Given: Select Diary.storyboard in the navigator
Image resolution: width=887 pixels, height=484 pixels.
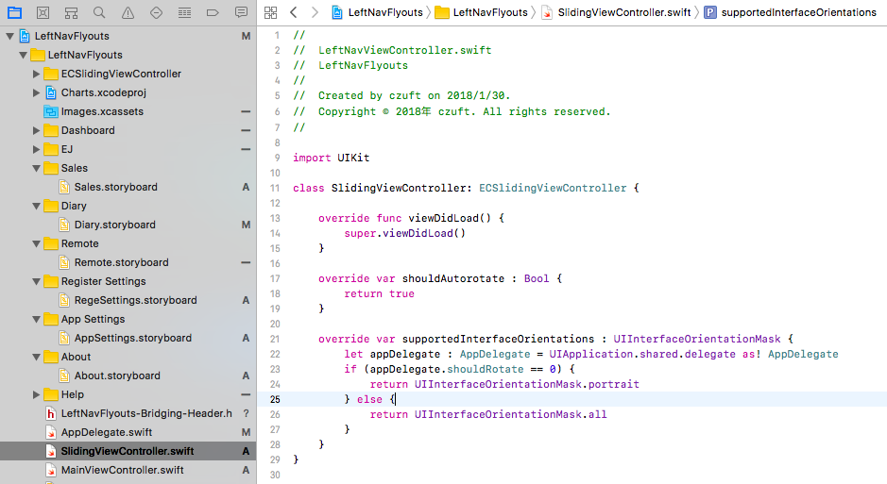Looking at the screenshot, I should (x=115, y=225).
